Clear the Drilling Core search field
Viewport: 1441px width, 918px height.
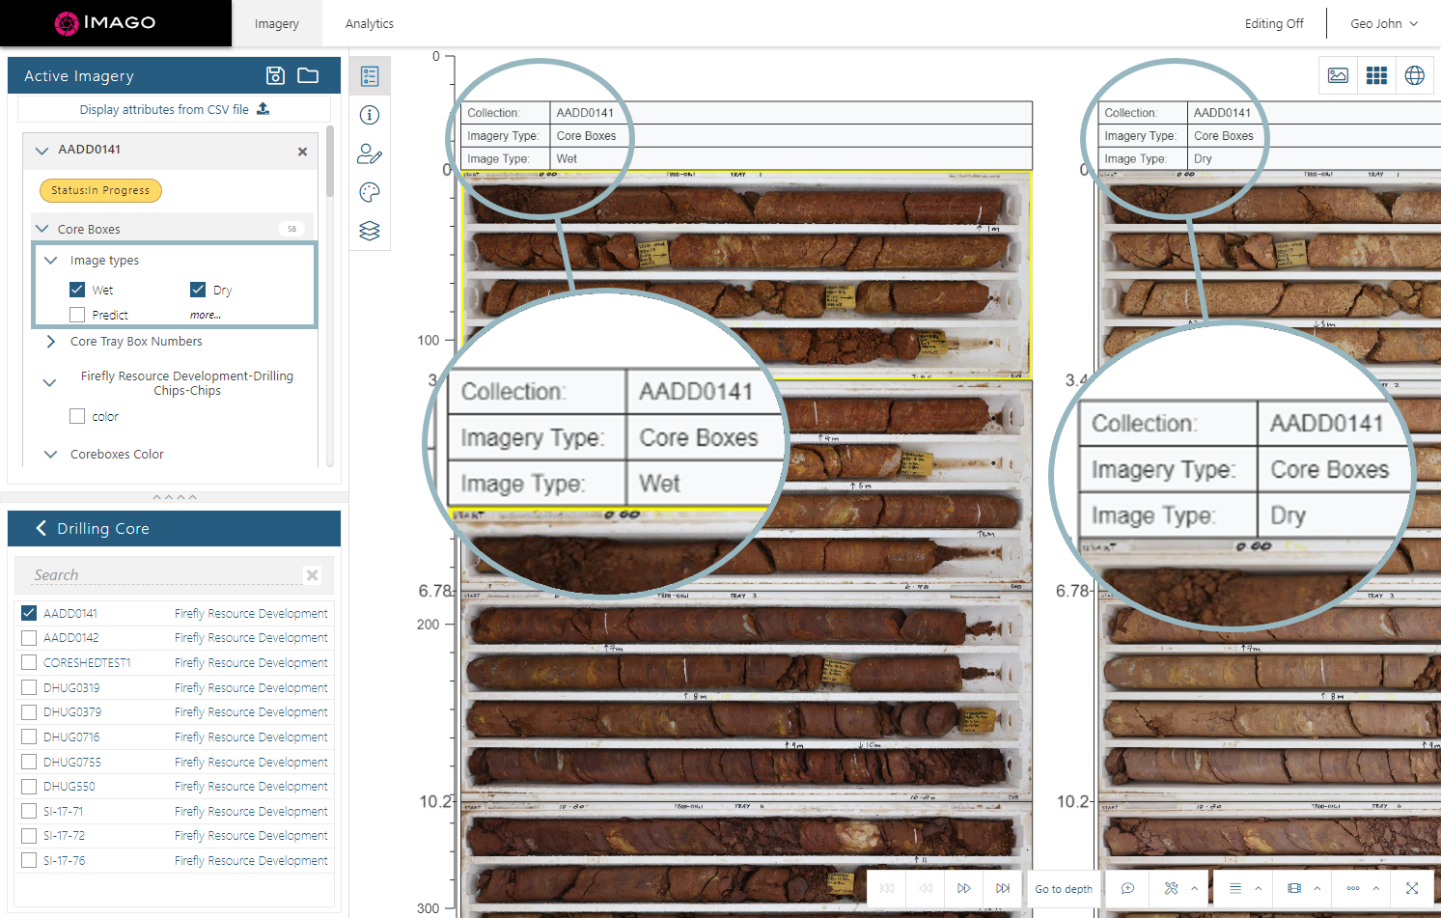(312, 575)
